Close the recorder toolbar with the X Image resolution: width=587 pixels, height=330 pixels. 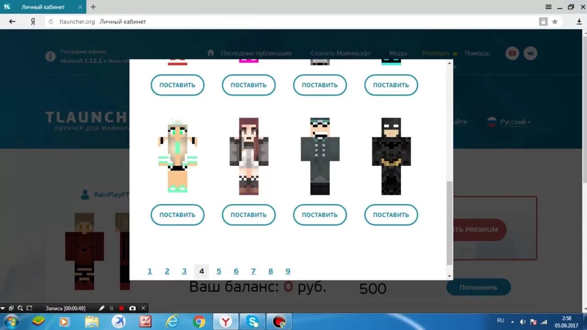[143, 308]
